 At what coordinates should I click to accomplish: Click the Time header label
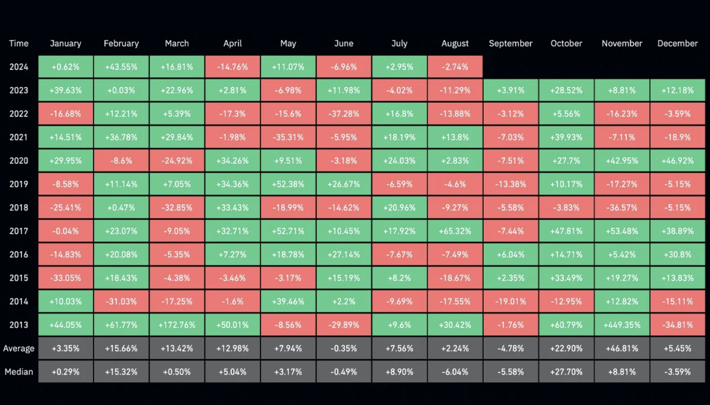coord(19,43)
